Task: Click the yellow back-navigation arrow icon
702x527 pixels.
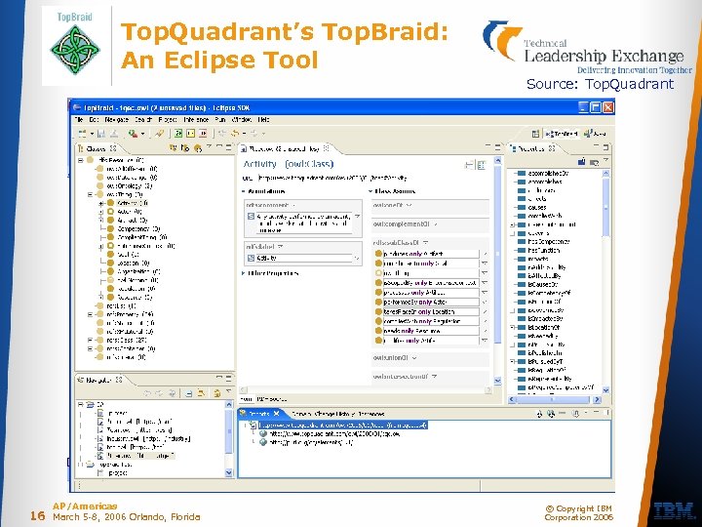Action: point(235,133)
